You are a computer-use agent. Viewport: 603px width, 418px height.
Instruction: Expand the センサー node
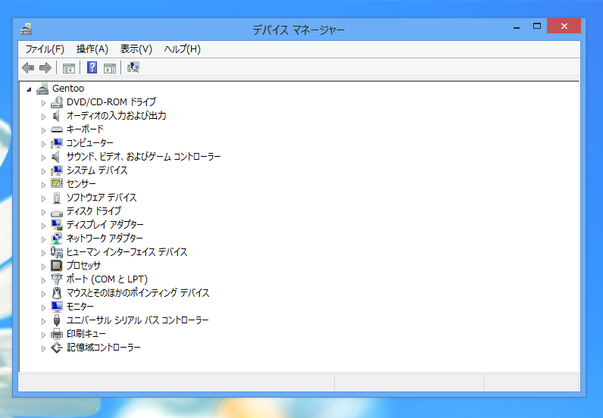tap(43, 185)
